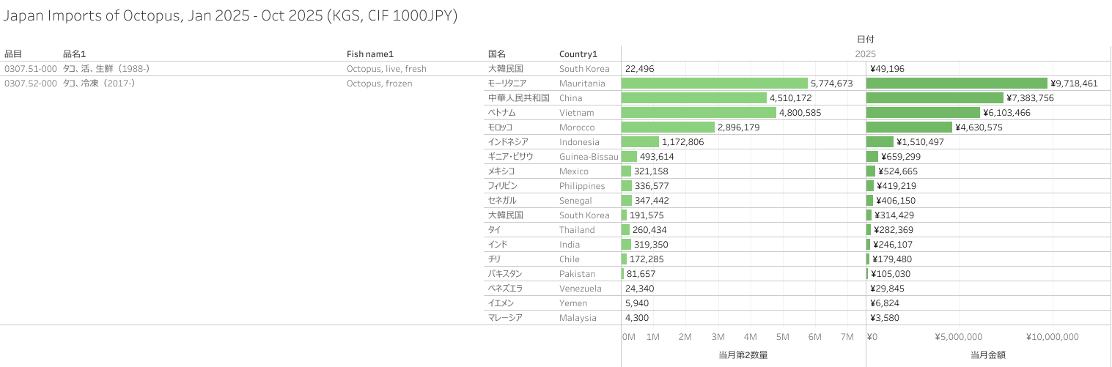Click the 日付 date header
1112x367 pixels.
865,39
